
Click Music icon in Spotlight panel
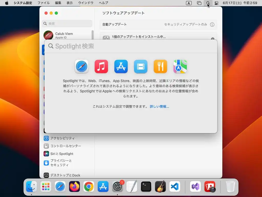(x=101, y=66)
